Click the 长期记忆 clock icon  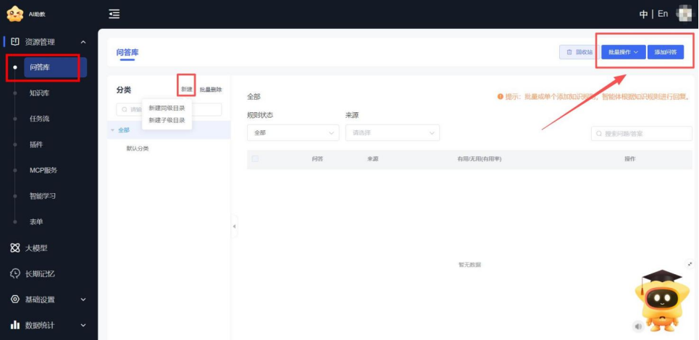(x=15, y=273)
